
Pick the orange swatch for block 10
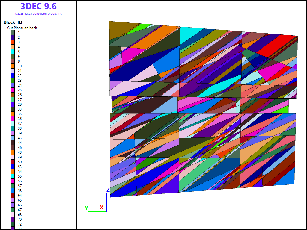click(13, 66)
